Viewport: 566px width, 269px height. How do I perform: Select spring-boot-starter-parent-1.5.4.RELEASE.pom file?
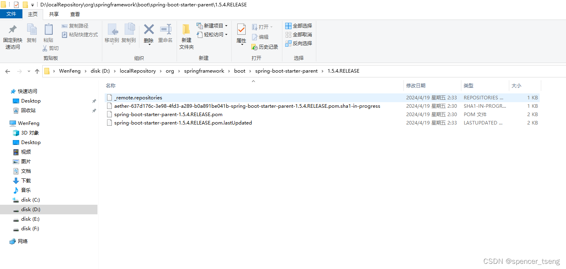pos(322,115)
